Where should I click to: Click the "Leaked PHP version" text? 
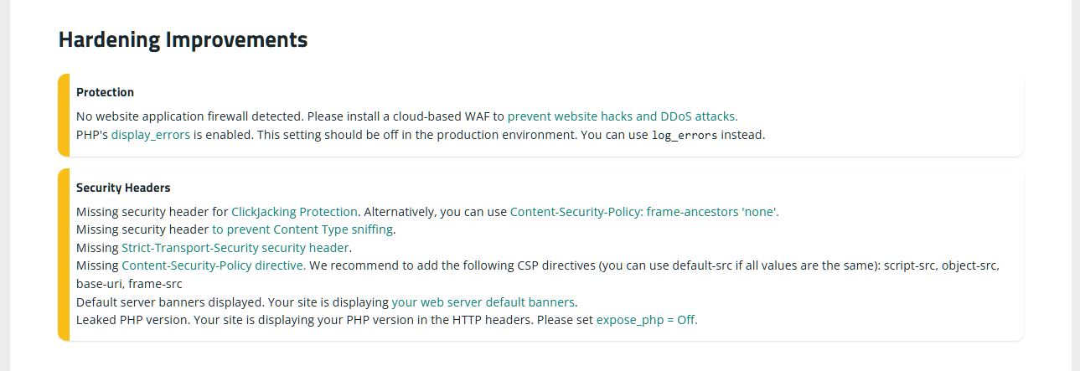(x=132, y=319)
